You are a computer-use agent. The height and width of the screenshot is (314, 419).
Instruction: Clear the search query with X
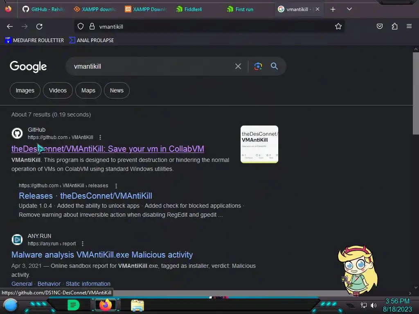tap(238, 66)
